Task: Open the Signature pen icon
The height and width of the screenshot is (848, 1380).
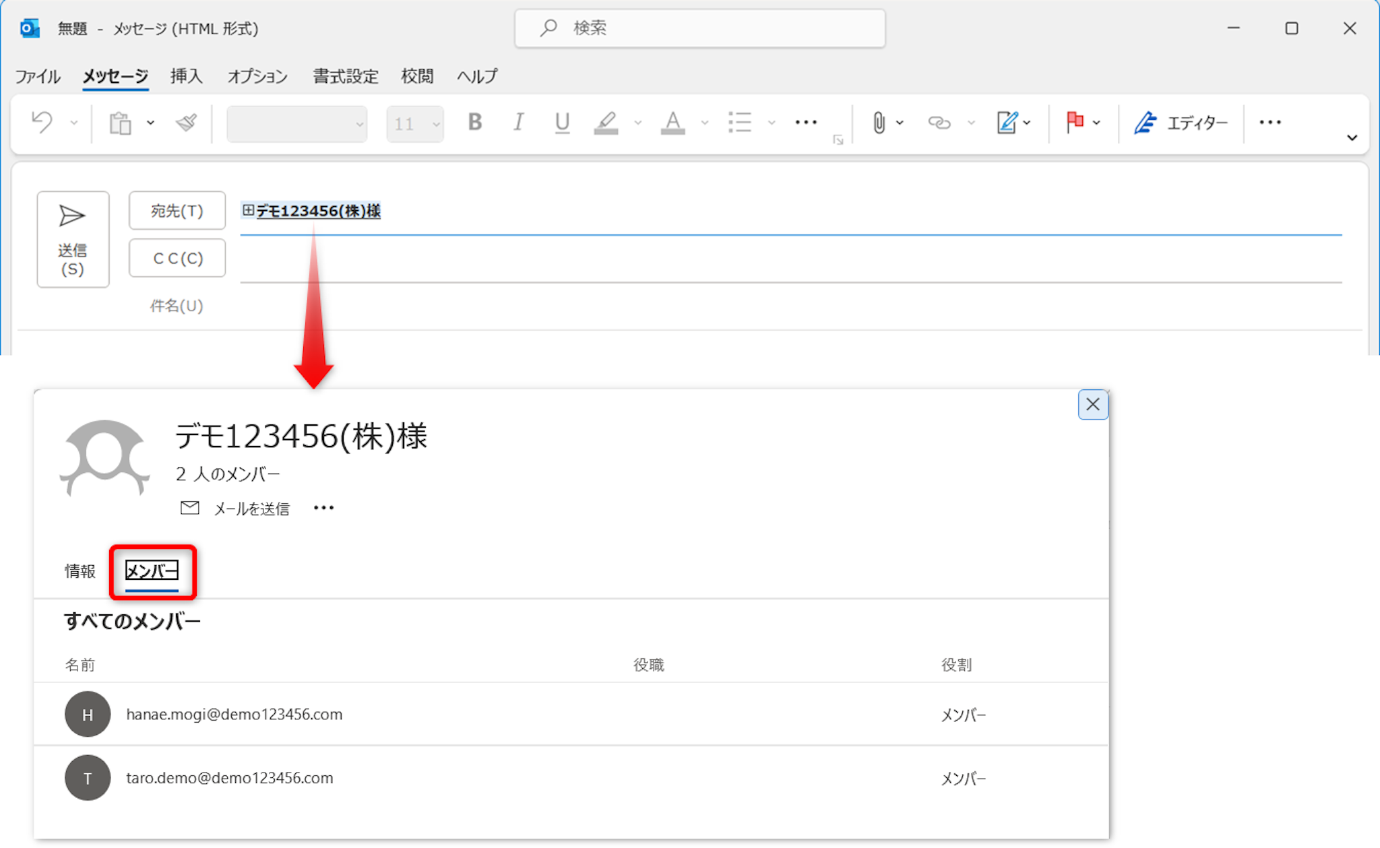Action: click(x=1007, y=123)
